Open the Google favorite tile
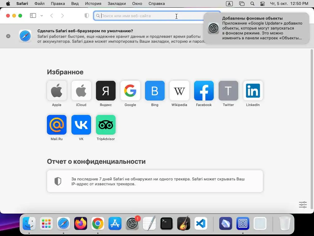Viewport: 314px width, 236px height. 130,91
